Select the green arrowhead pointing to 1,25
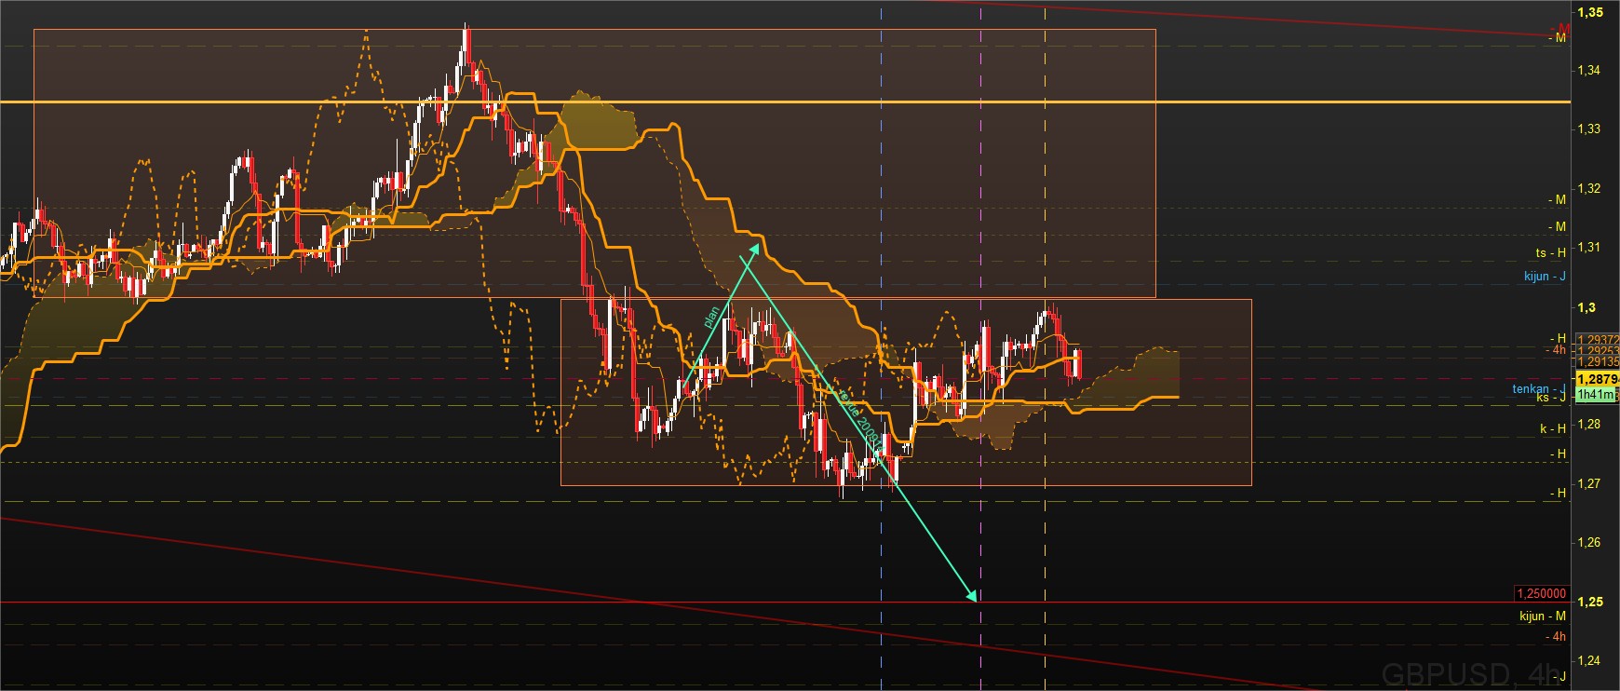 (972, 596)
